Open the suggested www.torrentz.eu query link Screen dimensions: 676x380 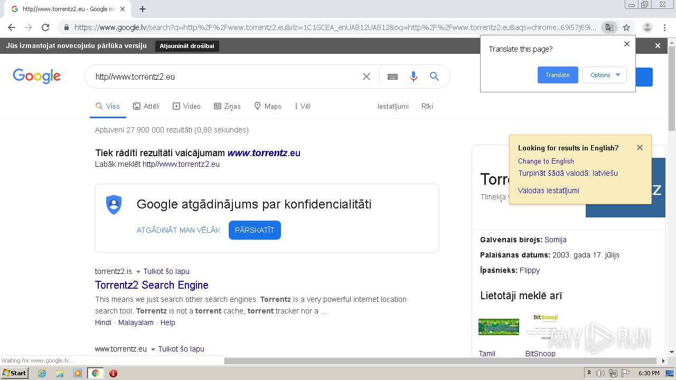point(264,153)
